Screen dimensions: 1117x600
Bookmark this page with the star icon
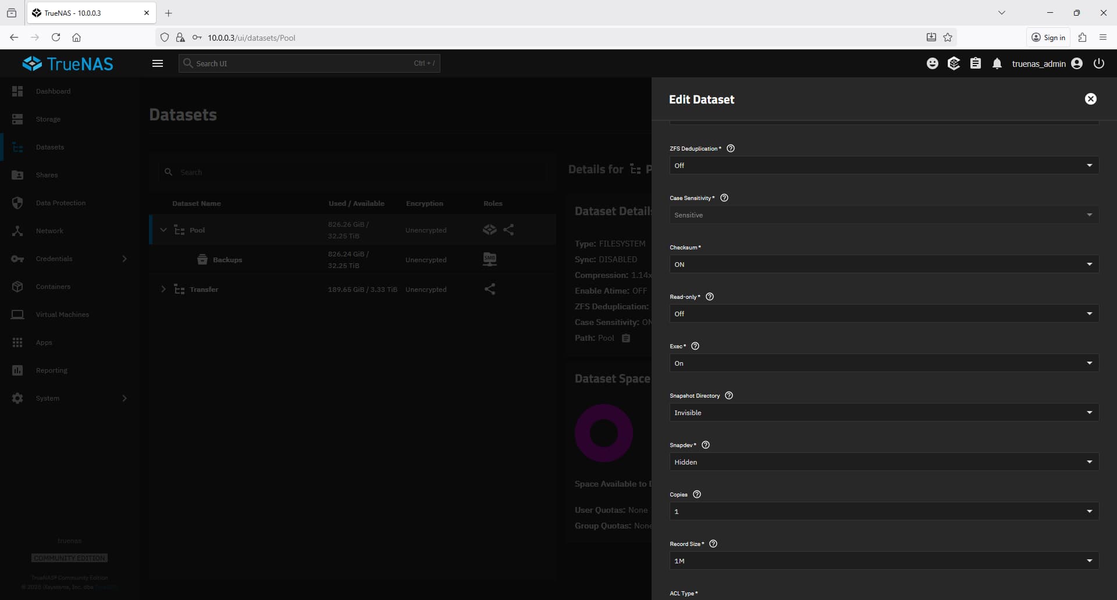(x=948, y=38)
